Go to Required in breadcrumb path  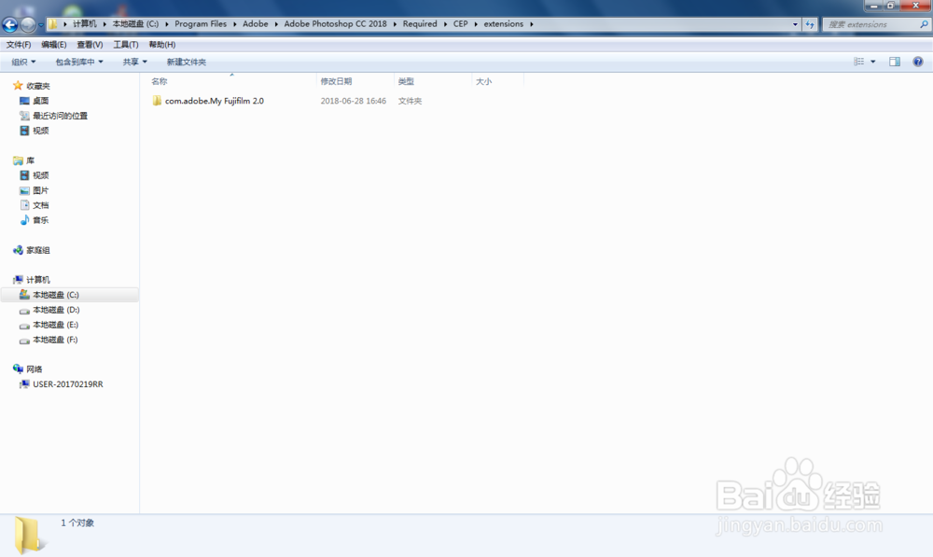(x=420, y=24)
